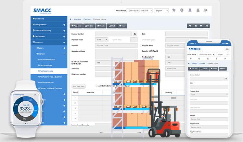Screen dimensions: 243x142
Task: Click Credit Days input field
Action: (x=134, y=40)
